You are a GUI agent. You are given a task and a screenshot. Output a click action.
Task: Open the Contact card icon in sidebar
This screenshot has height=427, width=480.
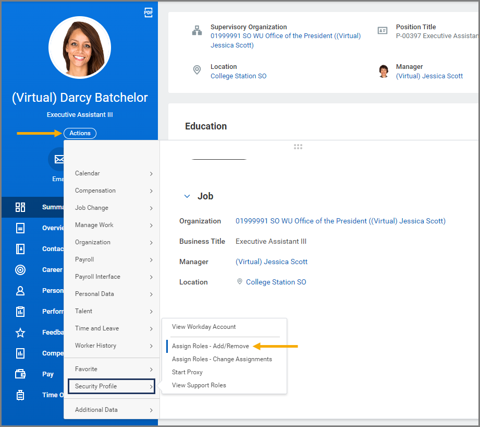point(20,249)
